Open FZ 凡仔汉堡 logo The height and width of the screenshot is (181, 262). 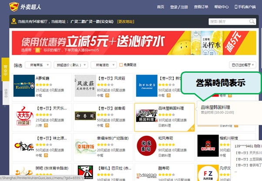click(x=208, y=173)
